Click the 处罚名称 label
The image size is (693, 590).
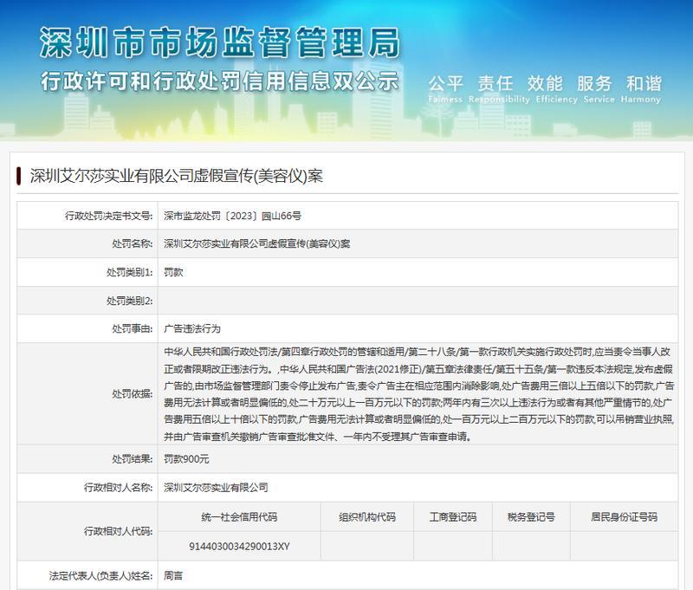[x=132, y=243]
